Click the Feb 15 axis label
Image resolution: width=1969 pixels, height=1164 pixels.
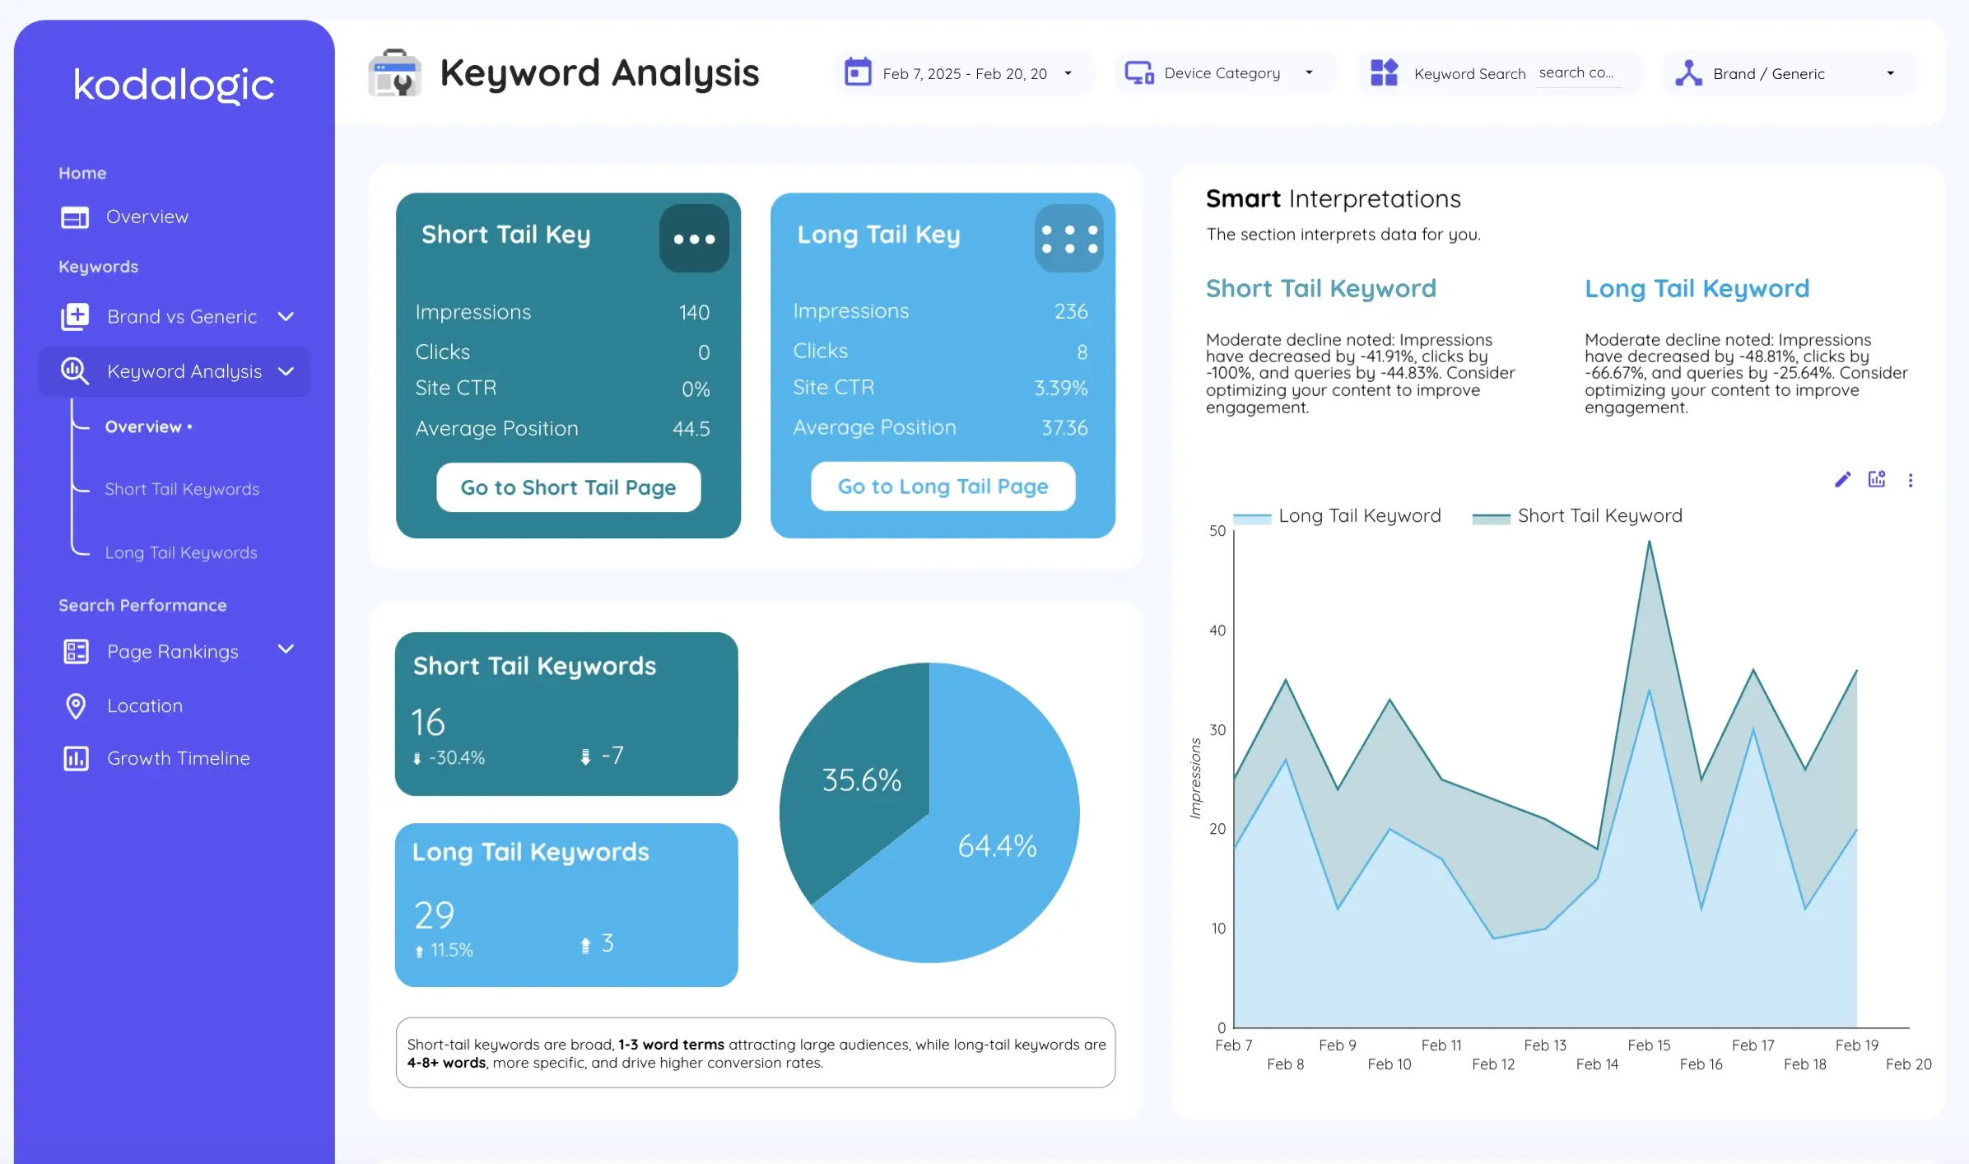tap(1649, 1045)
